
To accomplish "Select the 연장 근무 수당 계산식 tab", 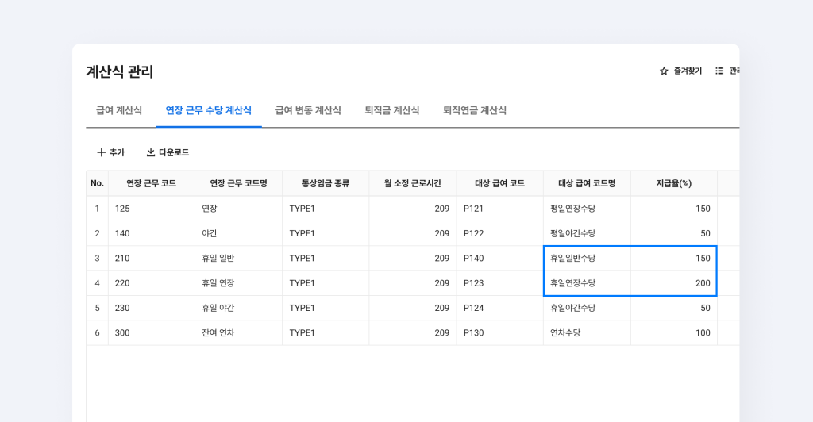I will coord(209,110).
